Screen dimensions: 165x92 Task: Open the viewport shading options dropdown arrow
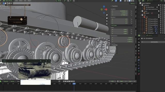tap(135, 1)
